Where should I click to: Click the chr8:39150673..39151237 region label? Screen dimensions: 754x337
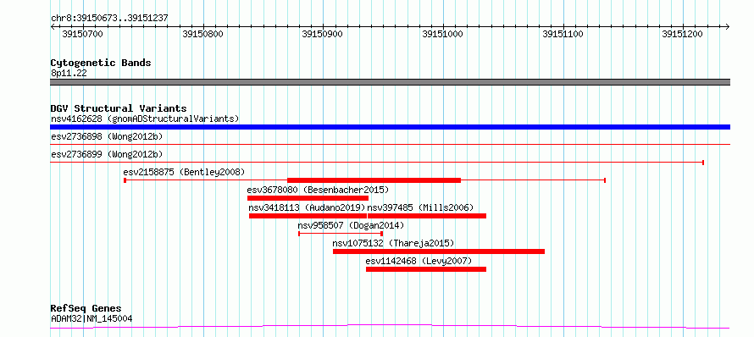109,19
